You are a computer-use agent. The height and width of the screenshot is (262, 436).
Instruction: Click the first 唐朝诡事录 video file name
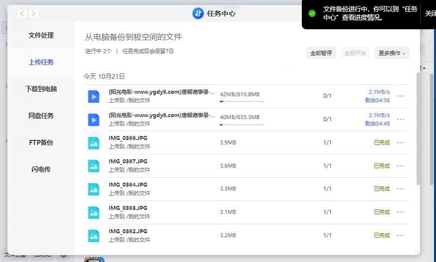click(x=162, y=92)
